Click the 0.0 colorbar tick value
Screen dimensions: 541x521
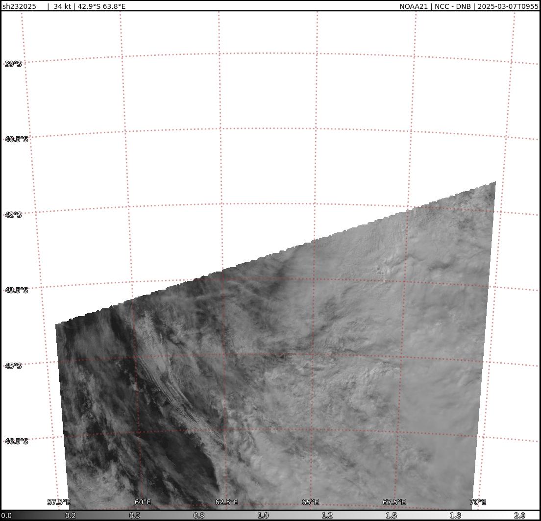pos(6,516)
